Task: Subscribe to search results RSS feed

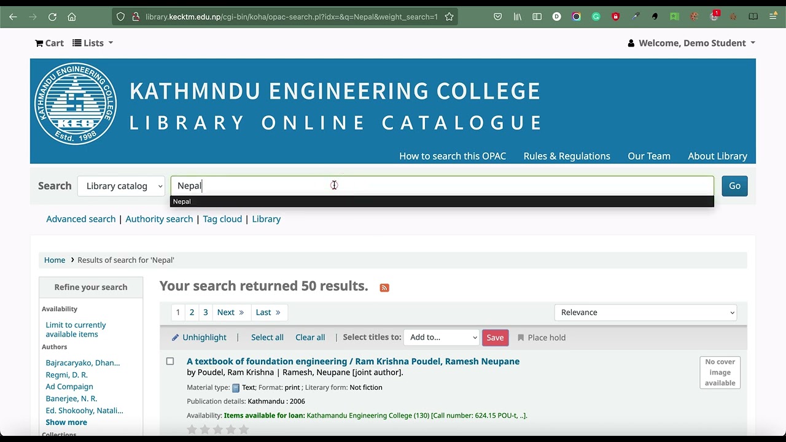Action: (384, 287)
